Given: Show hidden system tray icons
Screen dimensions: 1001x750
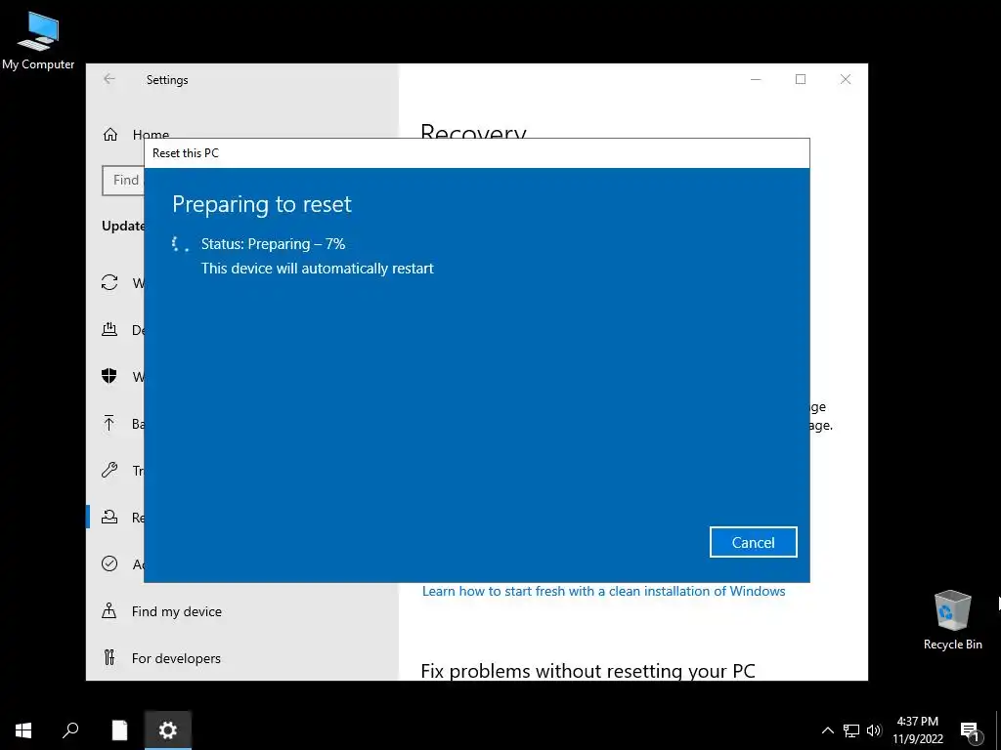Looking at the screenshot, I should 827,730.
